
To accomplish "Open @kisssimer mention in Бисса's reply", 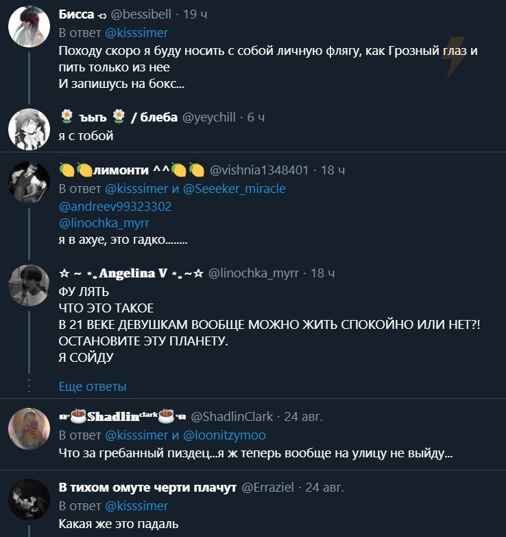I will pyautogui.click(x=136, y=33).
